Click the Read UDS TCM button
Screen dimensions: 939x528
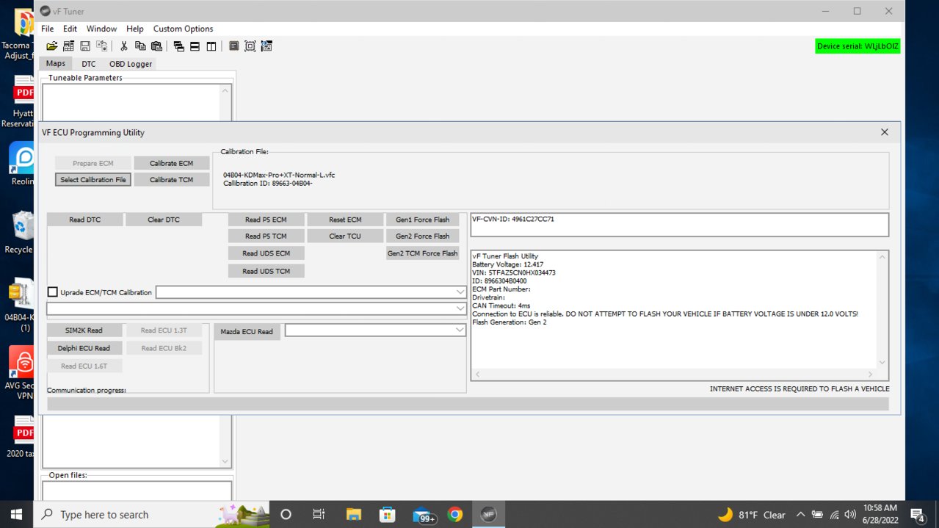pyautogui.click(x=266, y=271)
